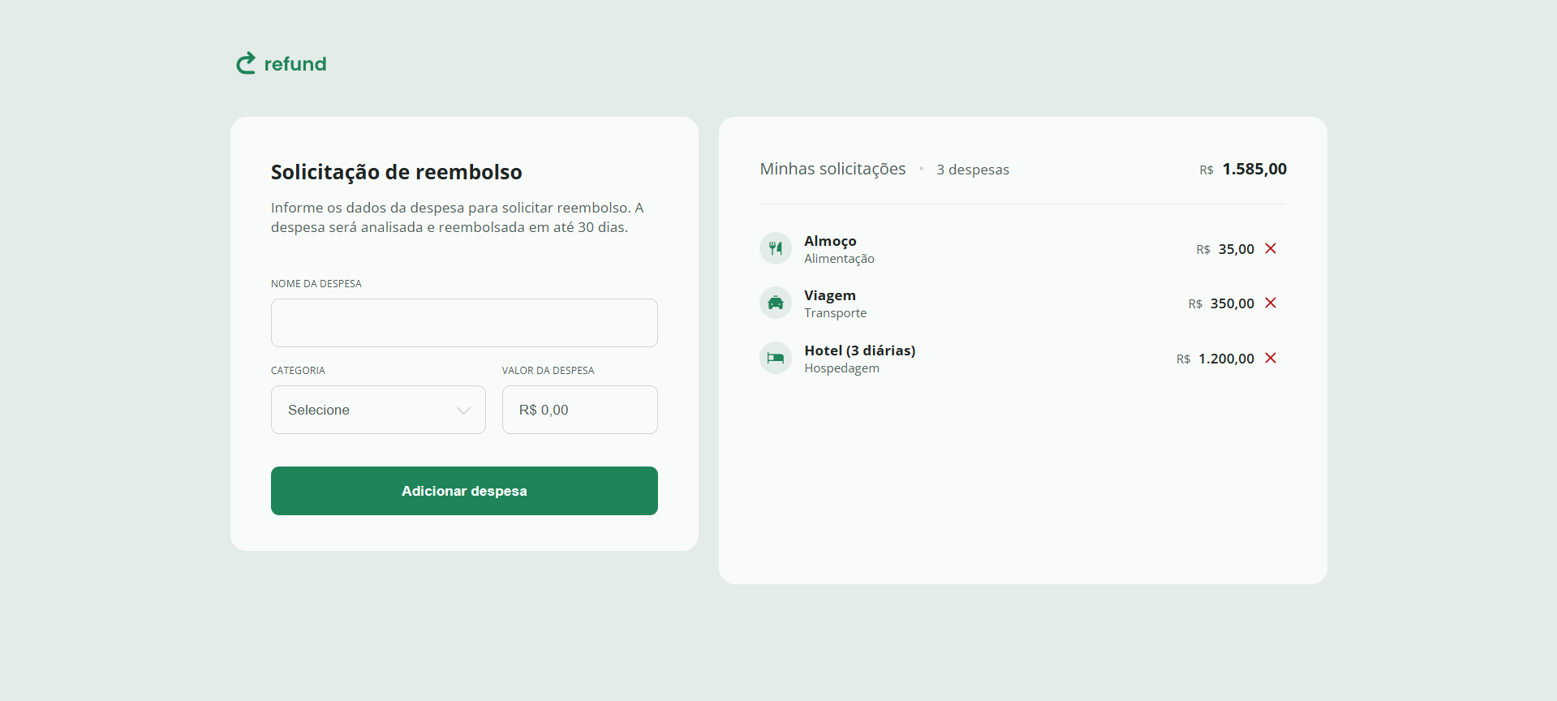The height and width of the screenshot is (701, 1557).
Task: Select the Almoço expense title
Action: tap(830, 241)
